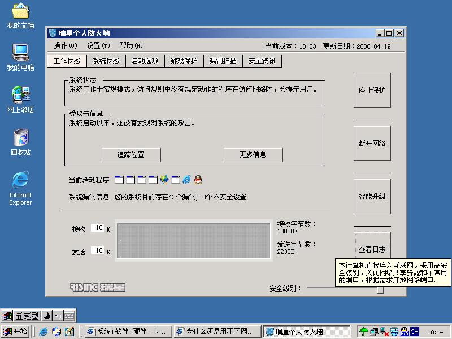Click the 断开网络 button
The height and width of the screenshot is (339, 452).
[372, 144]
